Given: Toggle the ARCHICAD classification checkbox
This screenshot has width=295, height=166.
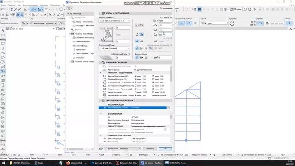Looking at the screenshot, I should pos(105,107).
